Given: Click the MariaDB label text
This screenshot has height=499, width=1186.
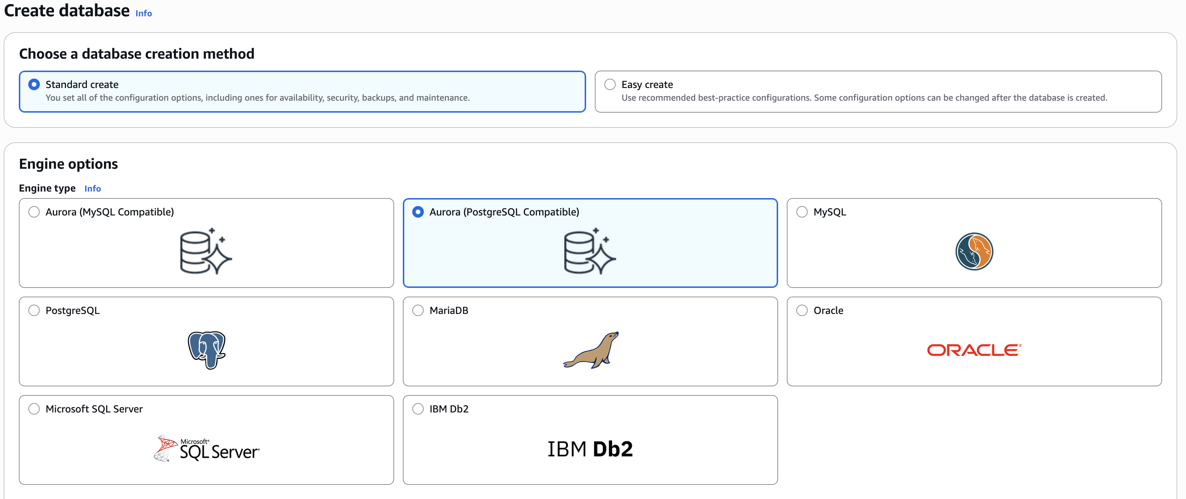Looking at the screenshot, I should click(449, 310).
